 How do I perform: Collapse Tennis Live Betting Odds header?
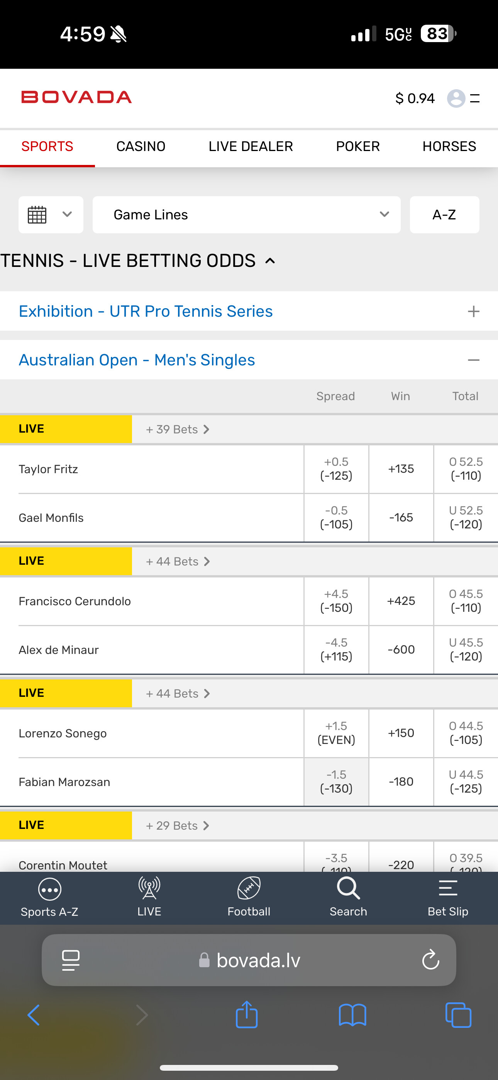[x=270, y=261]
